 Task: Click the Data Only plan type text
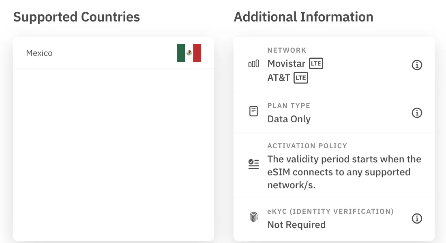289,119
